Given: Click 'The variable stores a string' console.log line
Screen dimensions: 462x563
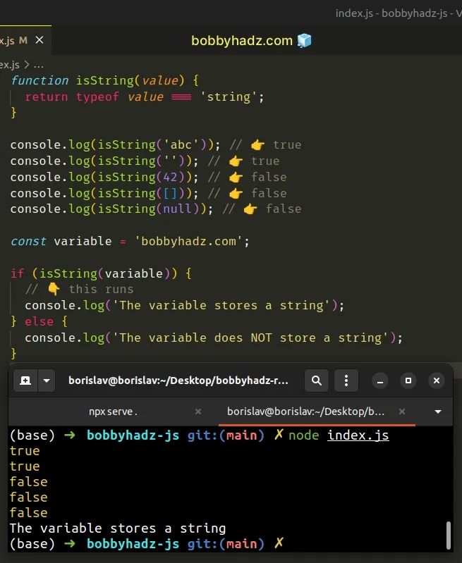Looking at the screenshot, I should point(184,306).
